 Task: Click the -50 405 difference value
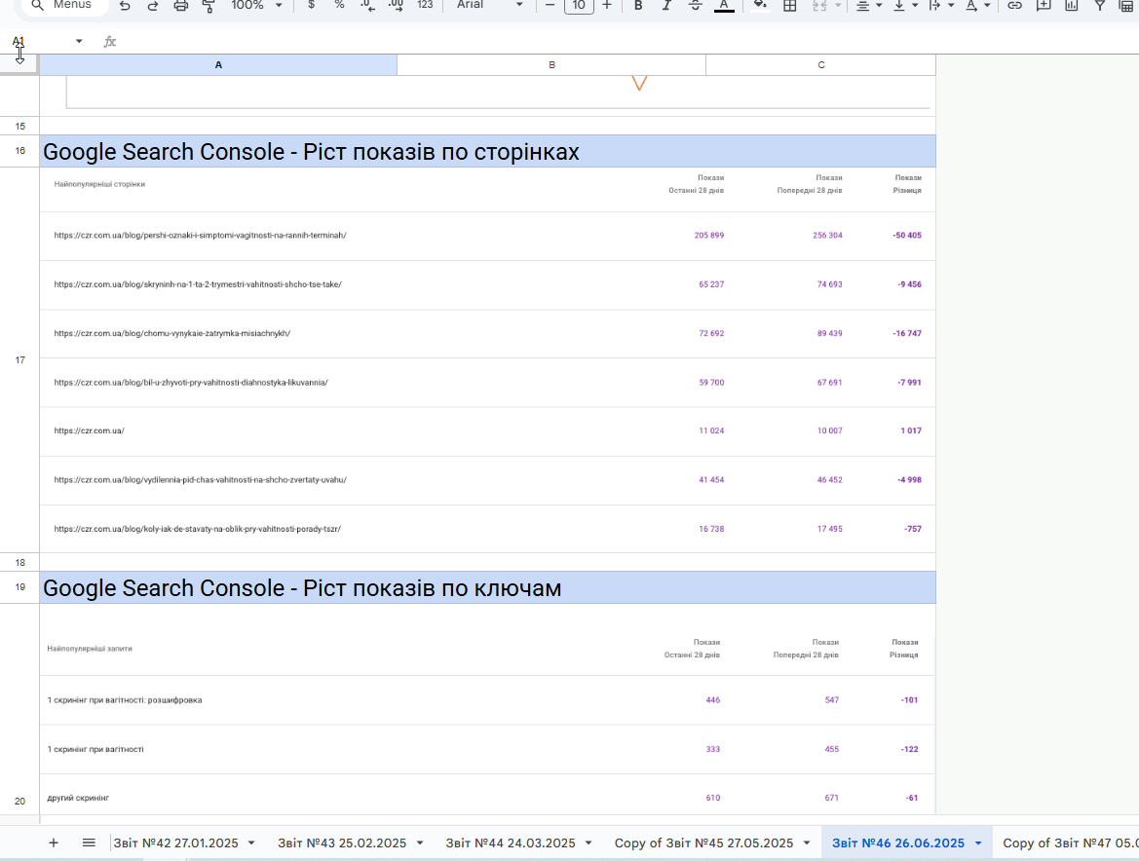(x=906, y=235)
